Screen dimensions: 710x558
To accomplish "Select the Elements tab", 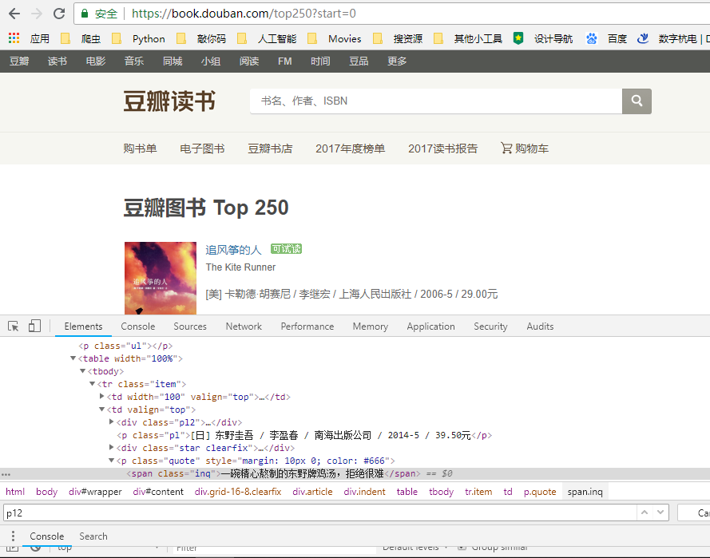I will [x=83, y=326].
